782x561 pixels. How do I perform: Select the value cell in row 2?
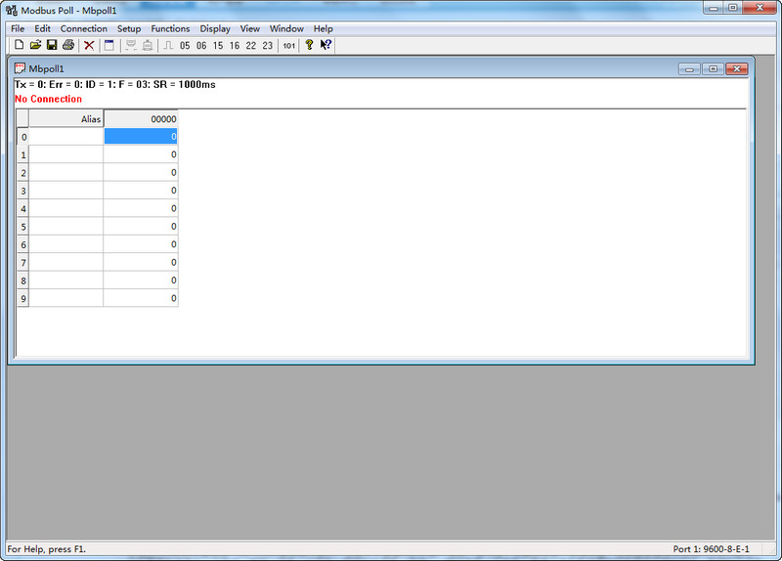pyautogui.click(x=141, y=172)
